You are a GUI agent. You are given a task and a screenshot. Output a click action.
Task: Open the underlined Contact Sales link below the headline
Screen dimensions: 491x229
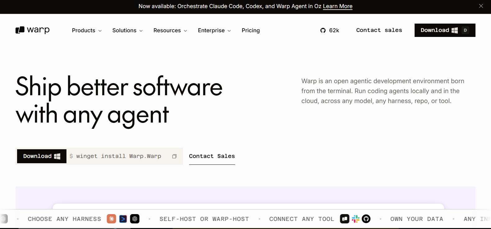pyautogui.click(x=212, y=156)
